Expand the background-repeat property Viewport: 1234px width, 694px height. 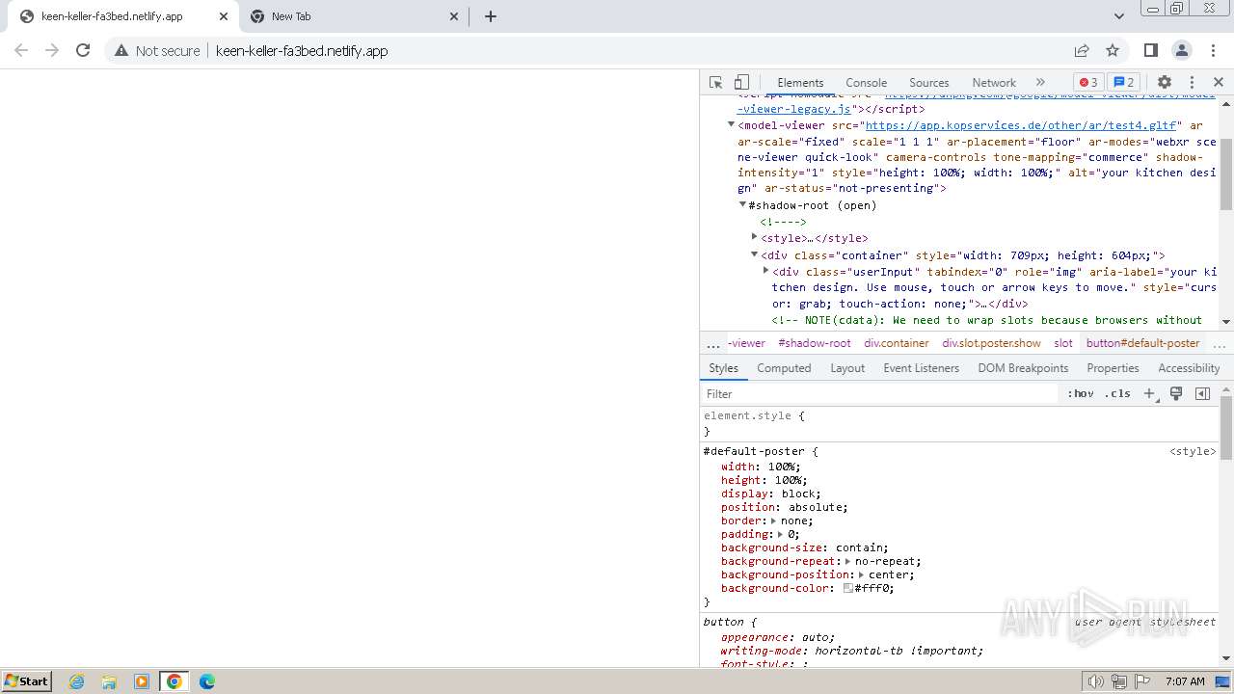tap(847, 561)
